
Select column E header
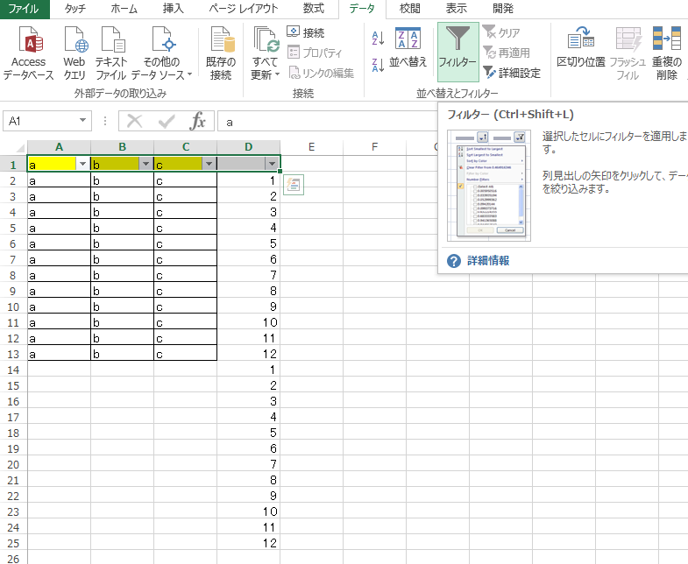point(311,146)
